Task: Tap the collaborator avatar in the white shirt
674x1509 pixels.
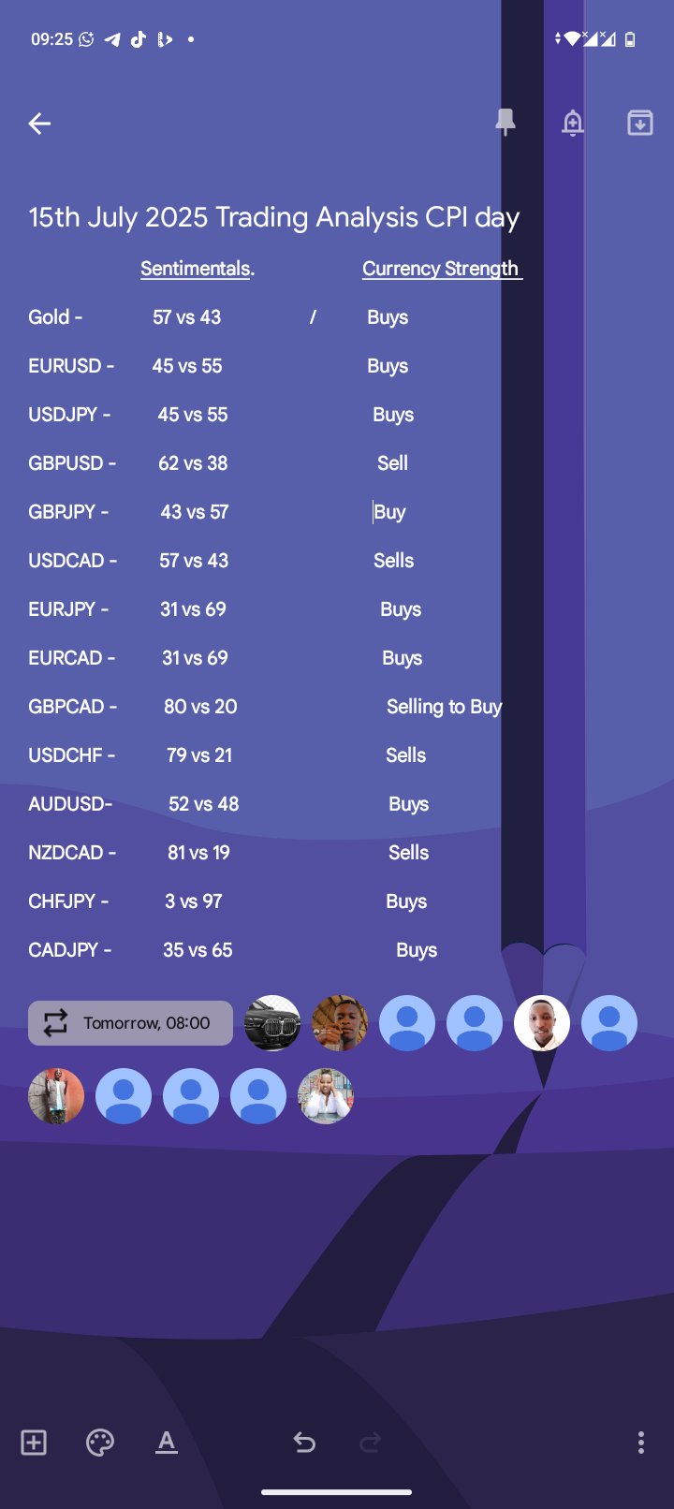Action: tap(542, 1023)
